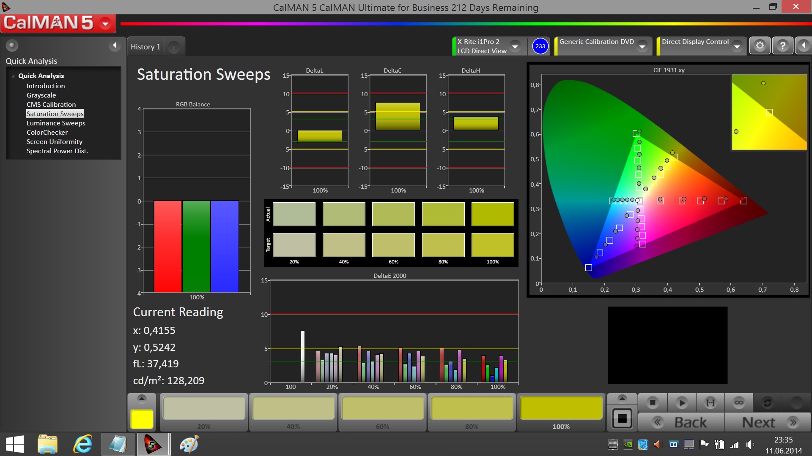Open the ColorChecker workflow page

pos(47,133)
